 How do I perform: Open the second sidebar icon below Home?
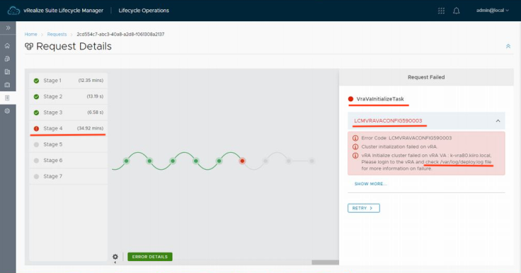pos(7,59)
